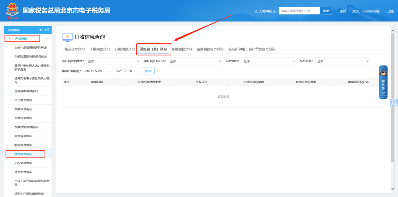Click the 搜索 button in header

coord(326,11)
